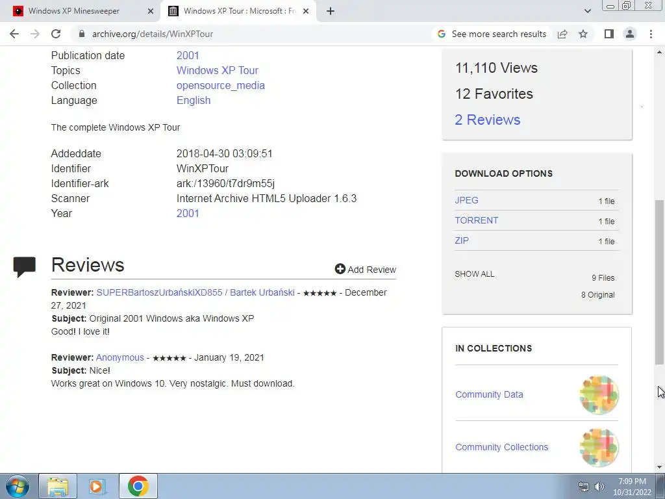Click the scrollbar down arrow
665x499 pixels.
coord(660,467)
